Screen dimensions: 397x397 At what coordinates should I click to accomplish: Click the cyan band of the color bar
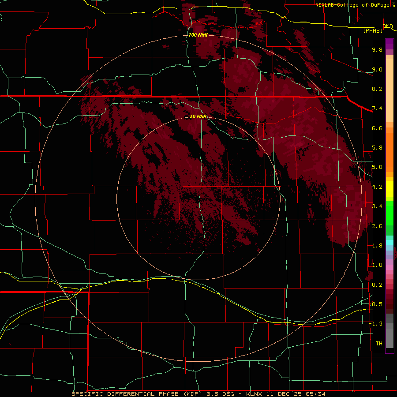(x=390, y=243)
